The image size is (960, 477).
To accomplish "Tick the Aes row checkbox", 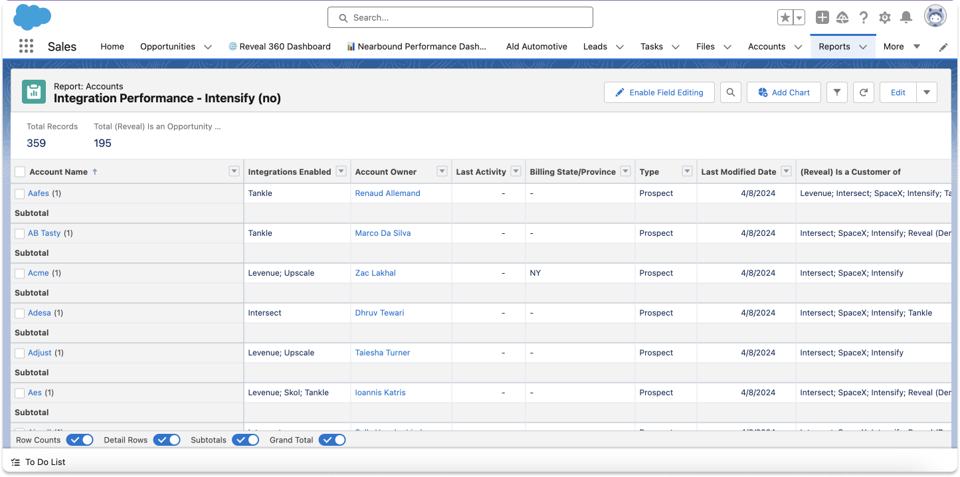I will pyautogui.click(x=20, y=393).
